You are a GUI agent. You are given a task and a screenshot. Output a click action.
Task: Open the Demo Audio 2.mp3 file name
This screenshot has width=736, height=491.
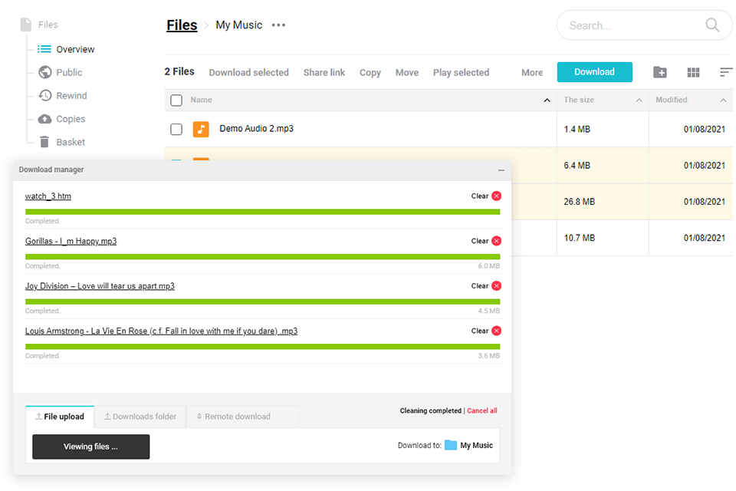click(x=256, y=128)
